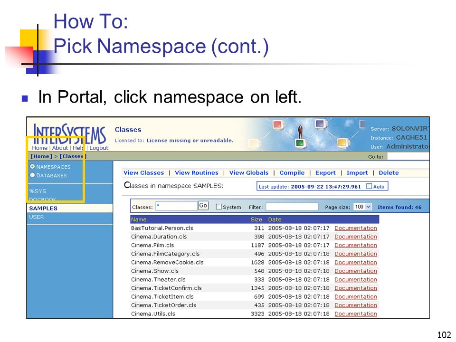Select the USER namespace

[37, 217]
